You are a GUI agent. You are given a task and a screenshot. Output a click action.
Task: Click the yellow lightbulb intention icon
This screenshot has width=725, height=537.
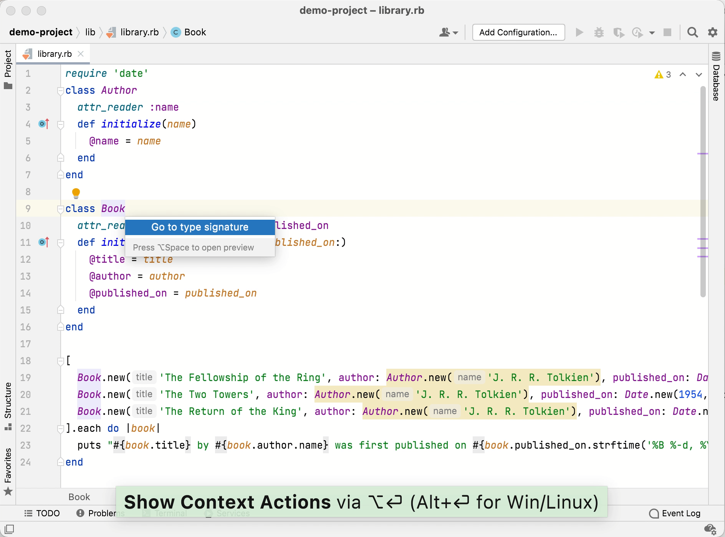pos(76,192)
